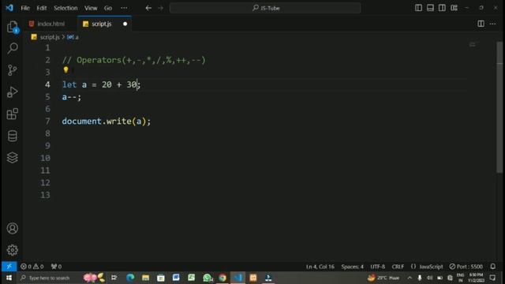
Task: Click the ports forwarded indicator showing 0
Action: [x=56, y=267]
